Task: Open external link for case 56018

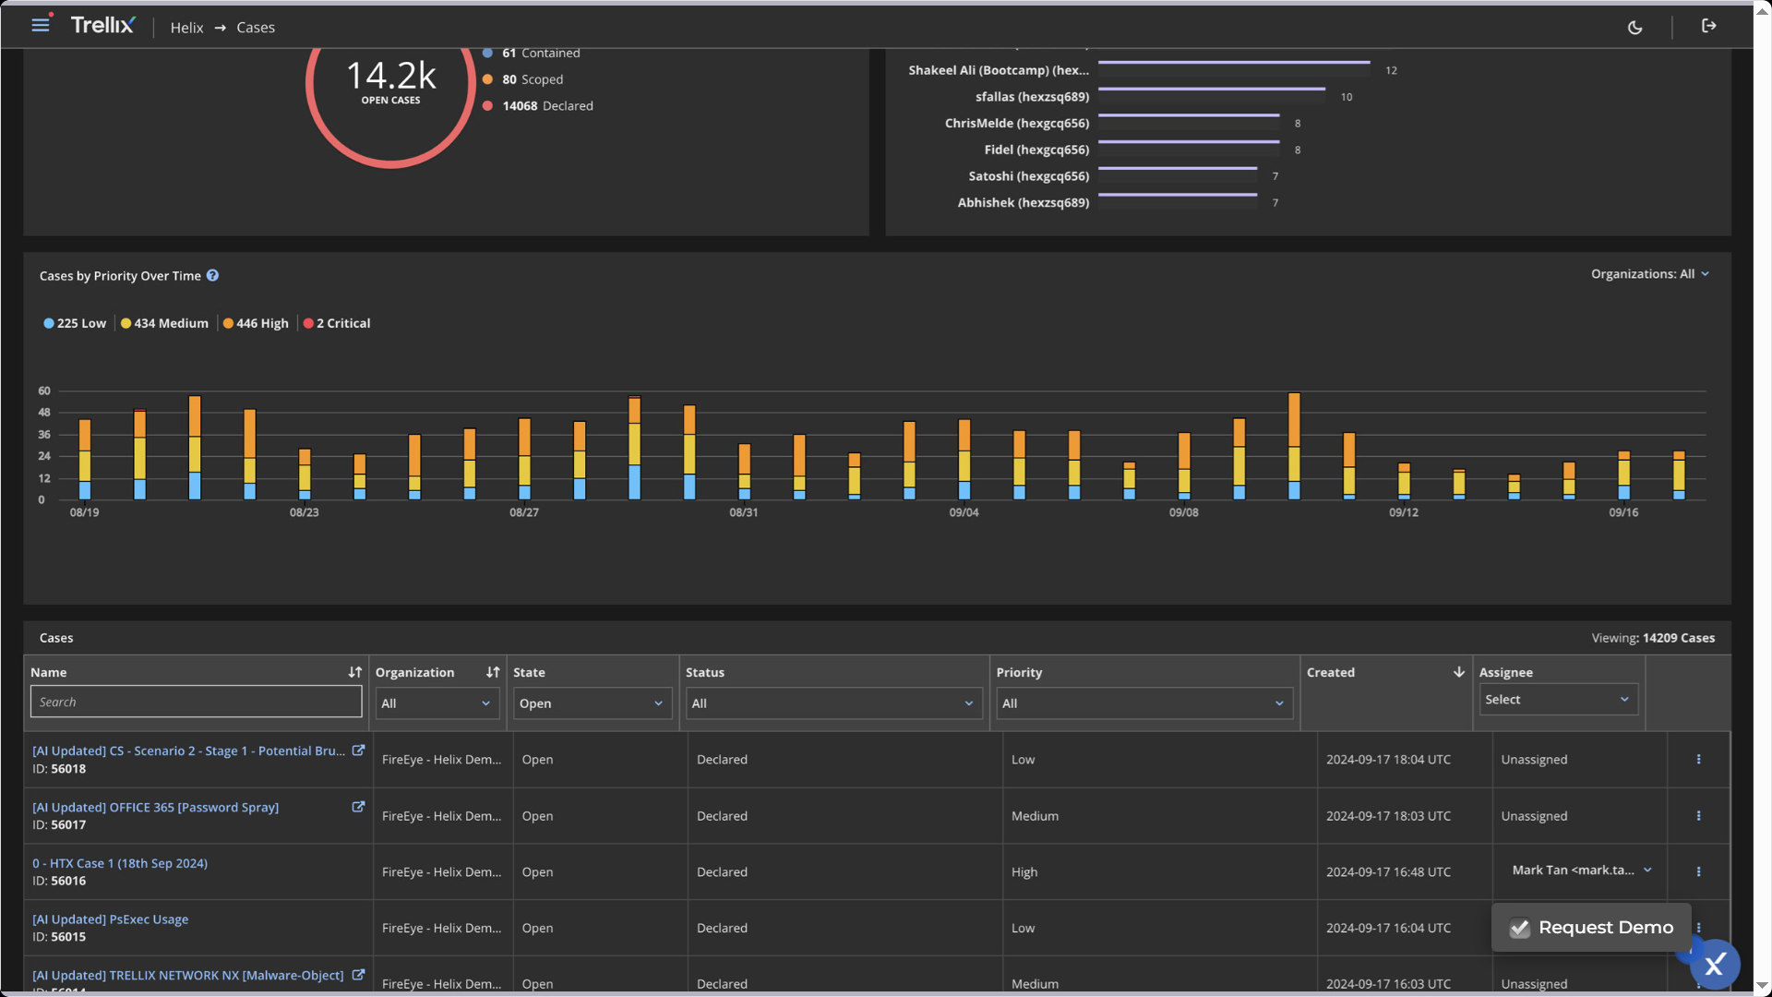Action: [358, 751]
